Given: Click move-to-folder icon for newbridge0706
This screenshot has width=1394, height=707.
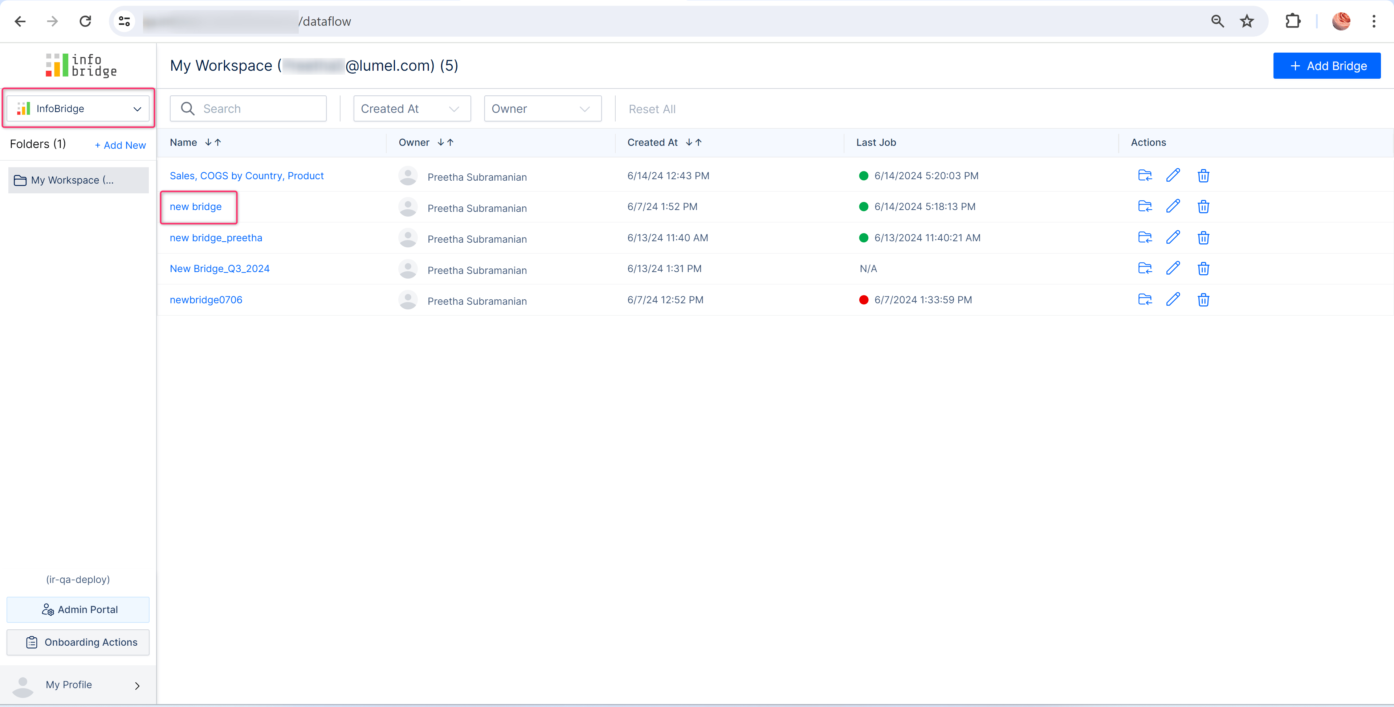Looking at the screenshot, I should (x=1145, y=300).
